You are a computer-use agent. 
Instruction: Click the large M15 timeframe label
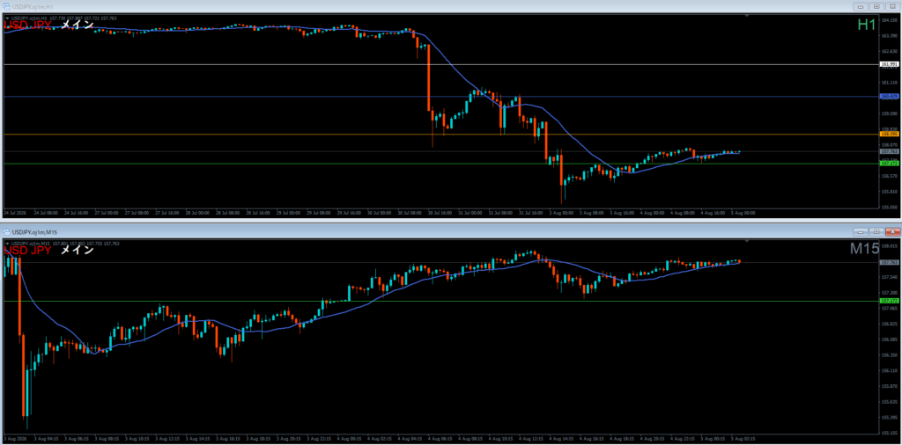pos(865,249)
